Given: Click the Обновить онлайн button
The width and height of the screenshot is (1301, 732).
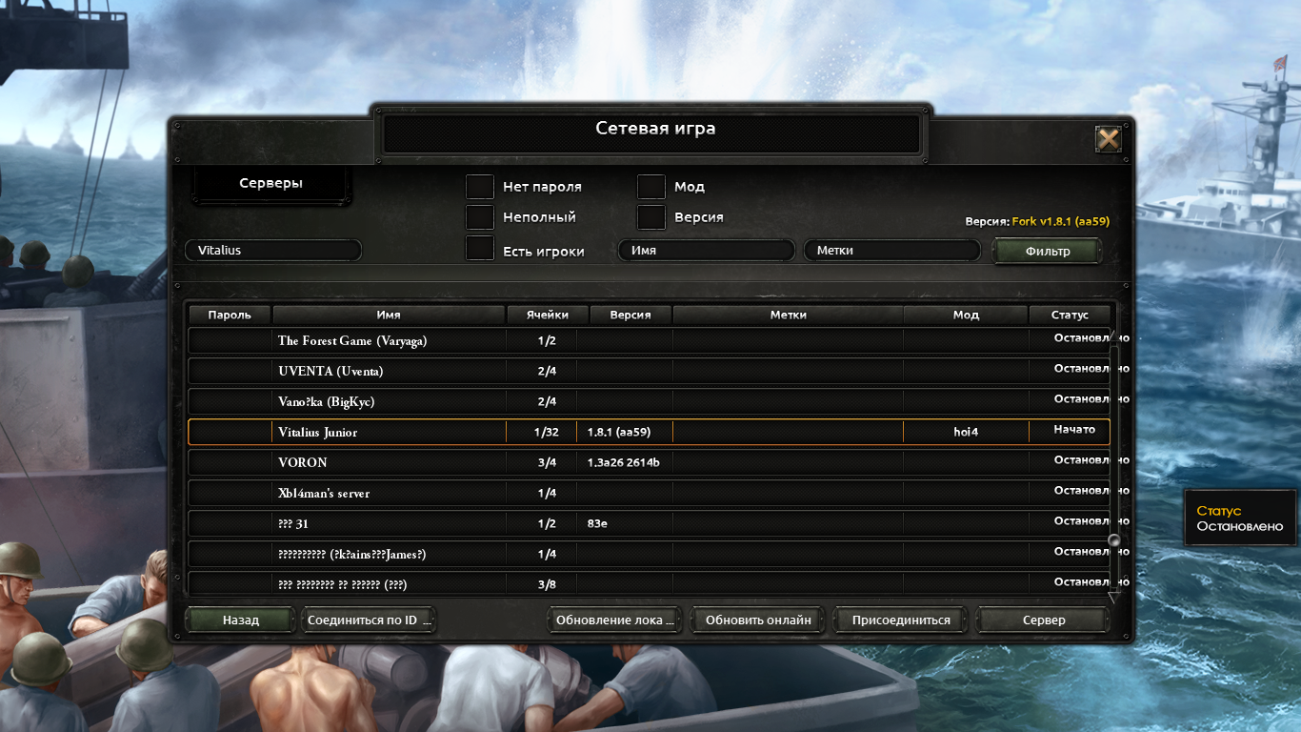Looking at the screenshot, I should tap(758, 620).
